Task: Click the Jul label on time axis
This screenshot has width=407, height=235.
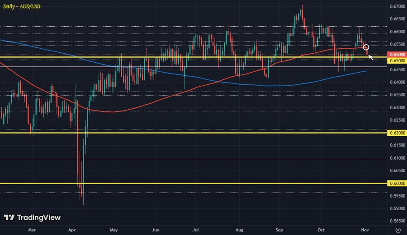Action: 197,230
